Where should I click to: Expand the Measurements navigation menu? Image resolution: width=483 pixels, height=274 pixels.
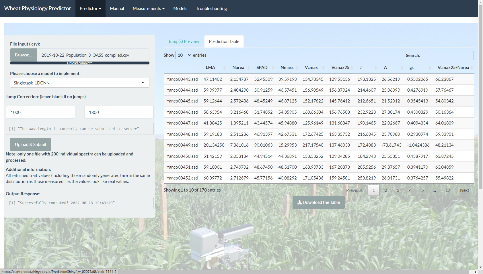point(148,9)
